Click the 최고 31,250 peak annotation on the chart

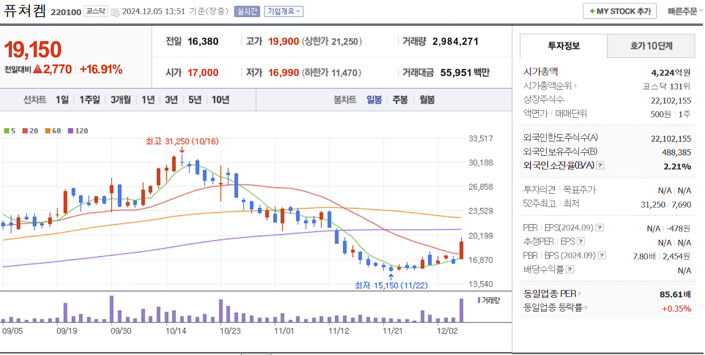coord(181,142)
